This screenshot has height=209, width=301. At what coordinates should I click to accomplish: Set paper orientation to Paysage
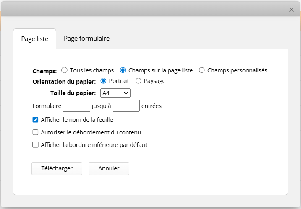coord(139,81)
